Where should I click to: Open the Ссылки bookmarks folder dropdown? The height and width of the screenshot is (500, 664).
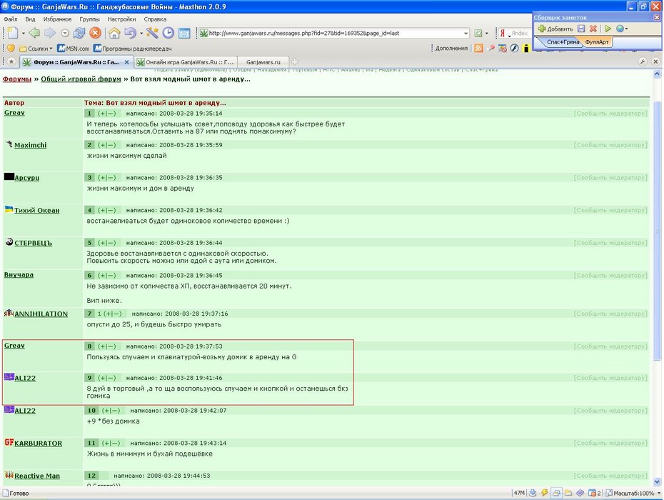click(x=36, y=49)
